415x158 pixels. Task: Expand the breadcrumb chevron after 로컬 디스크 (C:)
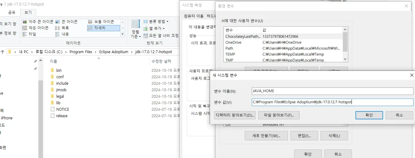[66, 52]
